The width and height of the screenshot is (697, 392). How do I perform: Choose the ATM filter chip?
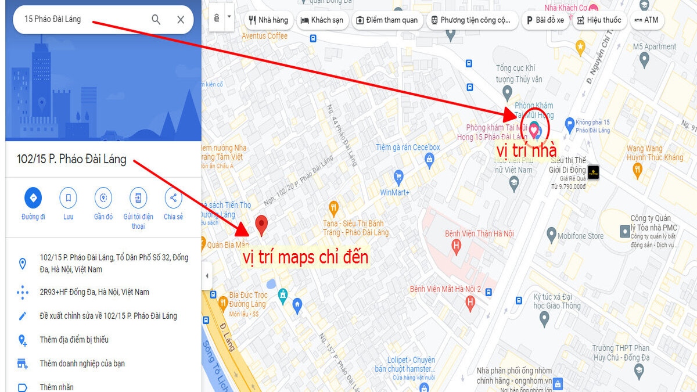click(x=646, y=20)
